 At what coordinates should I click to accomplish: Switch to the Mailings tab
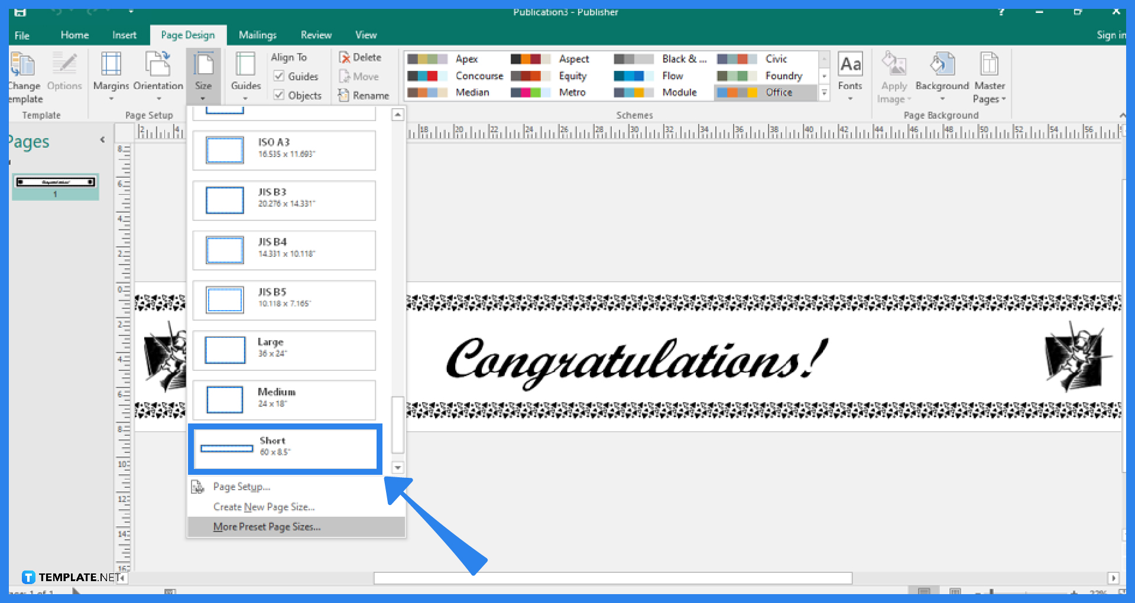click(258, 35)
